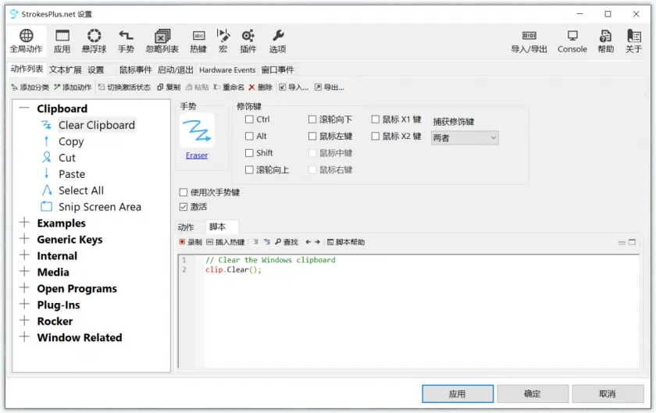The height and width of the screenshot is (413, 656).
Task: Enable the 滚轮向下 scroll down checkbox
Action: click(312, 119)
